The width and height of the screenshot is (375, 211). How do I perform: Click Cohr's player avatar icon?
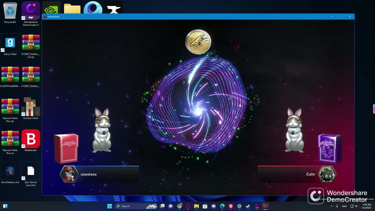tap(327, 174)
